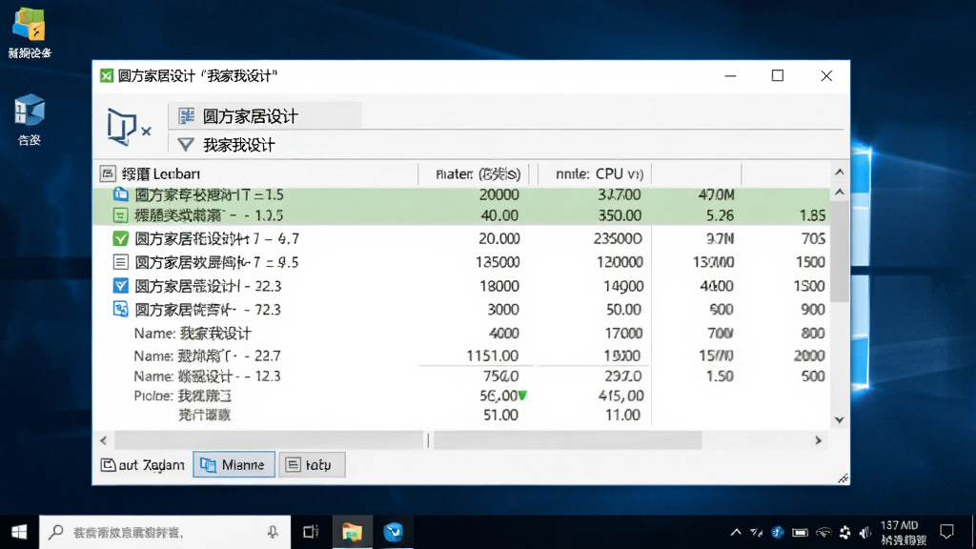976x549 pixels.
Task: Click the tray icon left of Bluetooth
Action: point(756,532)
